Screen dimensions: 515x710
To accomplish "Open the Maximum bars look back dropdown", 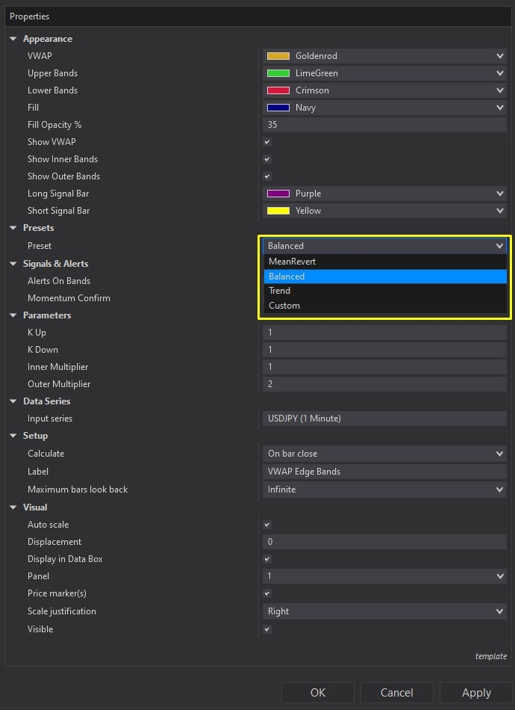I will coord(499,490).
